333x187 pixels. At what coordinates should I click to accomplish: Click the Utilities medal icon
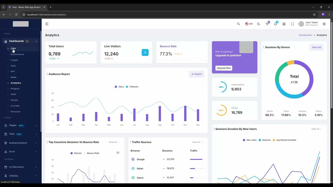pos(6,176)
